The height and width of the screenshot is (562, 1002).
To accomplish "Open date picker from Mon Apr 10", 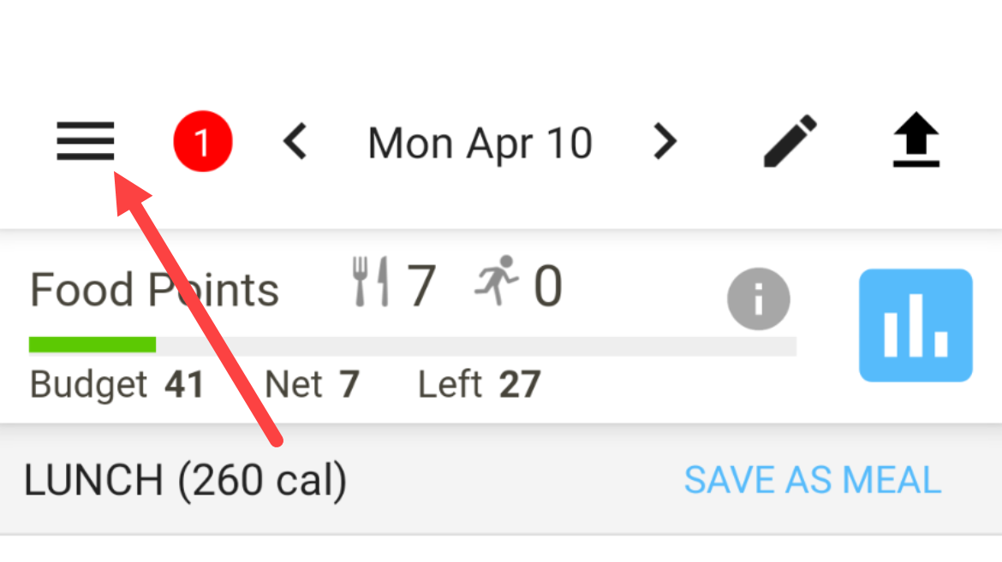I will coord(480,143).
